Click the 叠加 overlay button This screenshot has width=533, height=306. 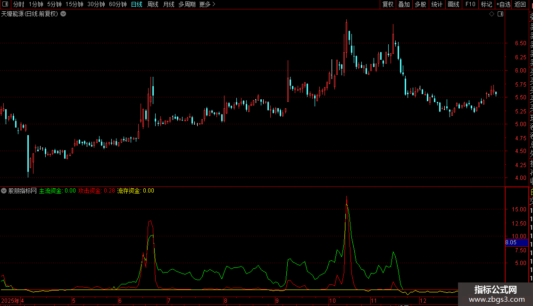point(404,4)
